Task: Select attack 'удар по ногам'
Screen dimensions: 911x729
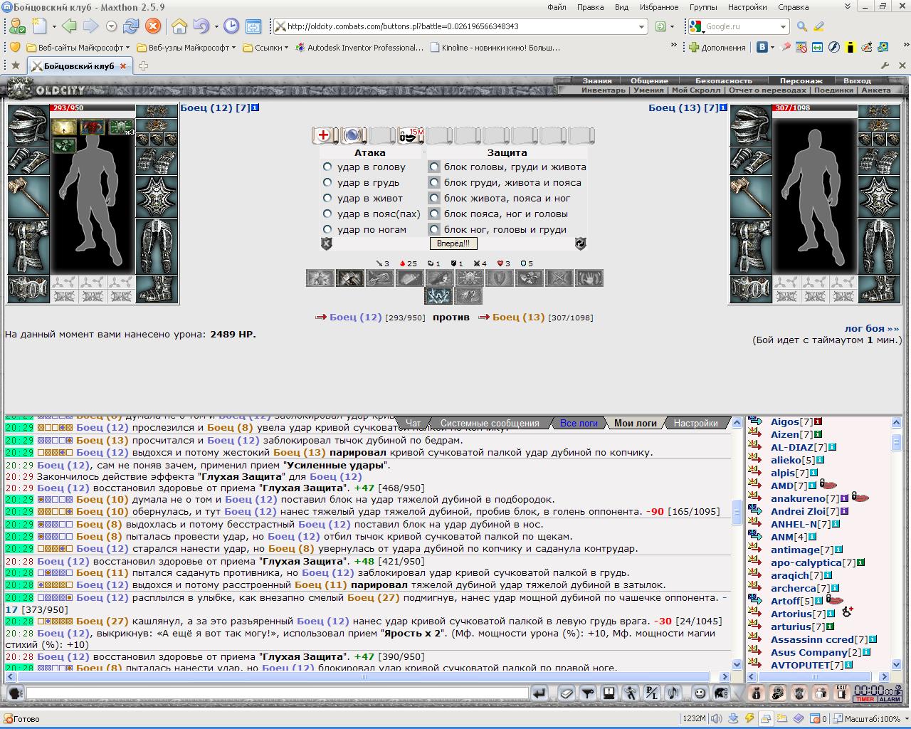Action: click(327, 229)
